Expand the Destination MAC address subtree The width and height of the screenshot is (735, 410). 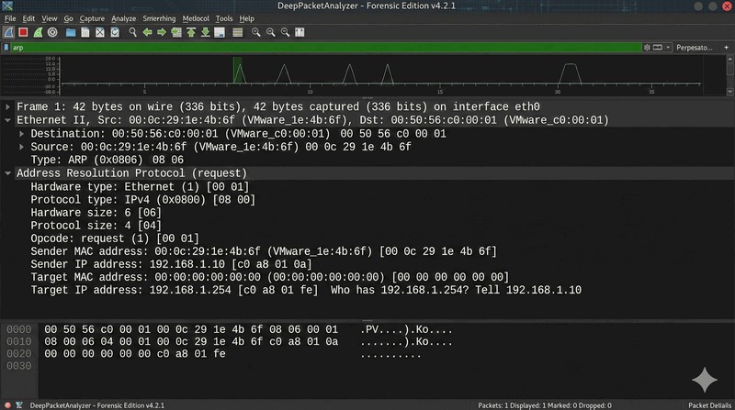tap(22, 134)
